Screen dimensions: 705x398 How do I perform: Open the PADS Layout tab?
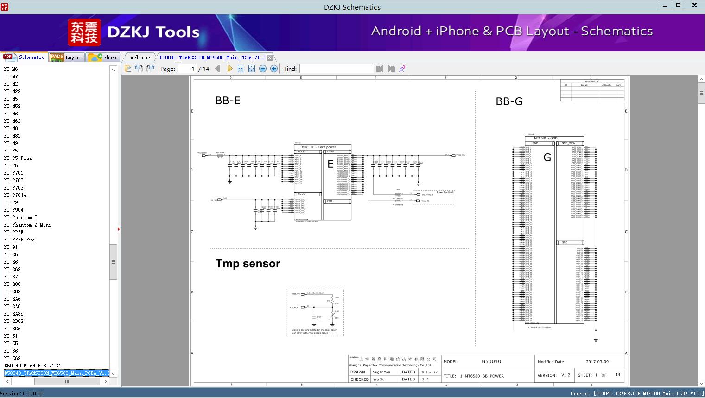click(66, 57)
